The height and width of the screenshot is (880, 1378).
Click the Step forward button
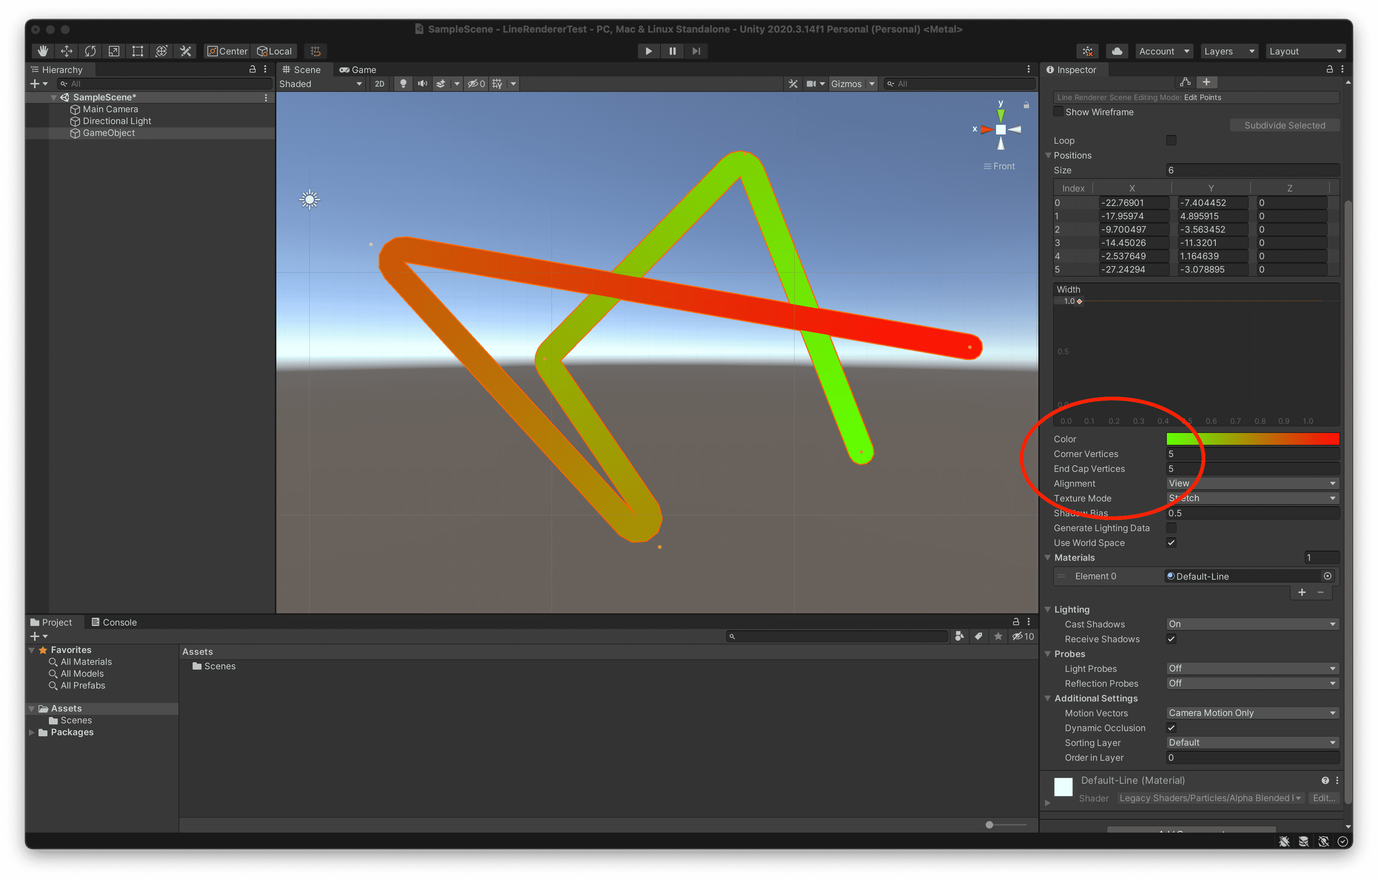point(696,51)
